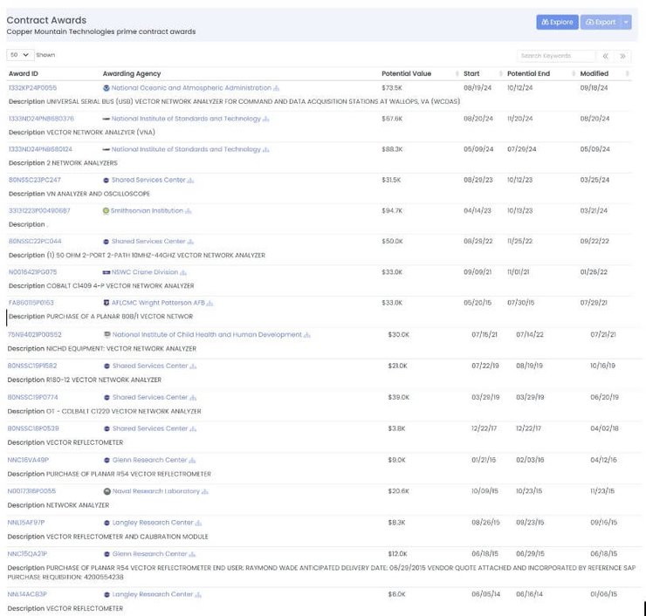Click org chart icon beside Naval Research Laboratory
Viewport: 646px width, 616px height.
pos(205,491)
